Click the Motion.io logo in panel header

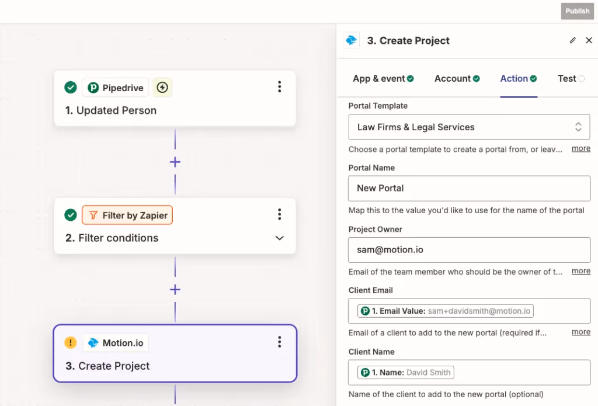point(351,40)
